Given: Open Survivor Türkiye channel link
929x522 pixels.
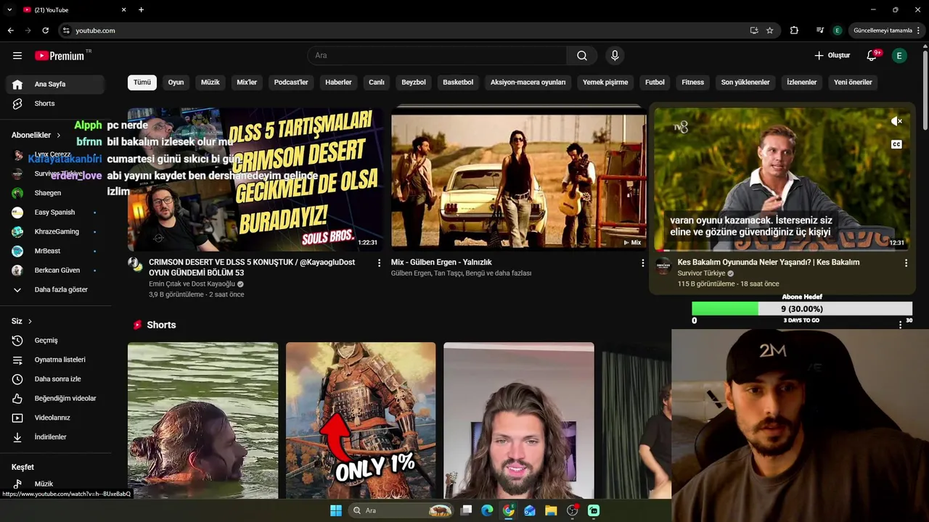Looking at the screenshot, I should coord(701,273).
